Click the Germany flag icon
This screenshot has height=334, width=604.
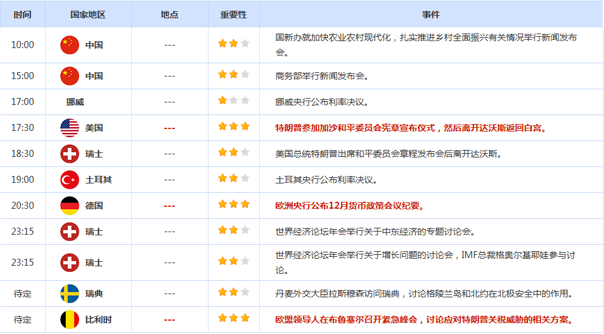point(69,206)
